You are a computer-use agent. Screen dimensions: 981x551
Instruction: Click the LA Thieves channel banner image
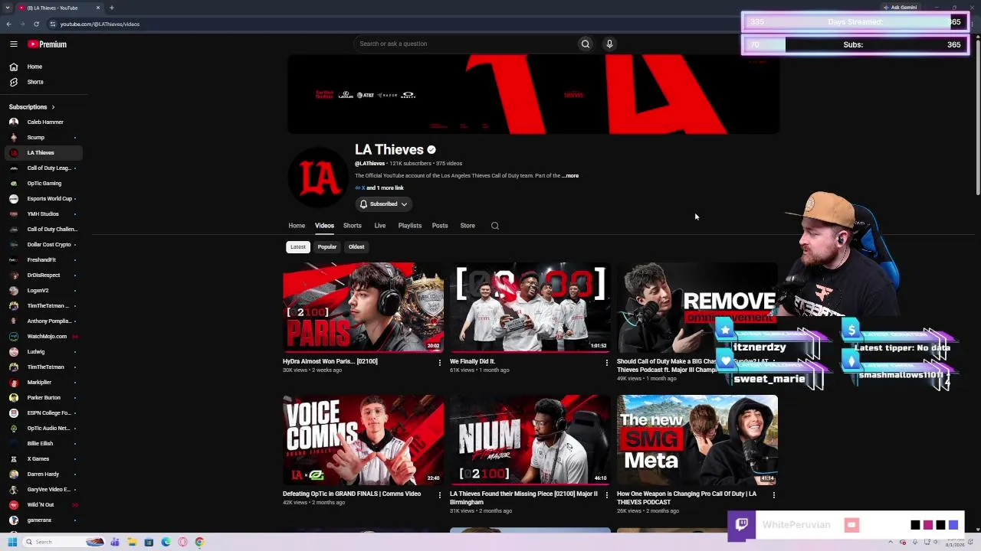click(x=533, y=94)
